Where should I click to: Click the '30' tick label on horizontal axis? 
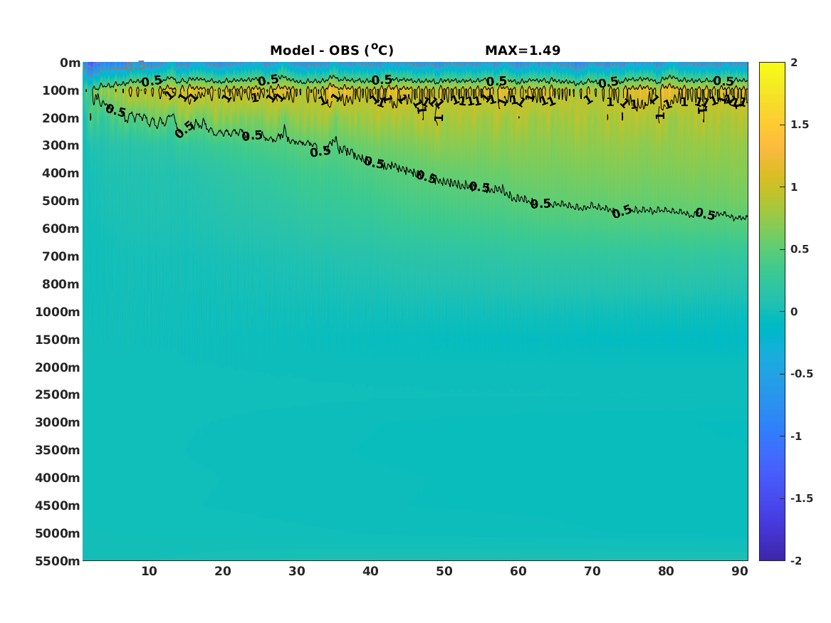(x=297, y=571)
